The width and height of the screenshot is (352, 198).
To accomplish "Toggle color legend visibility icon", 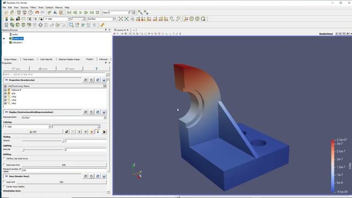I will (7, 19).
